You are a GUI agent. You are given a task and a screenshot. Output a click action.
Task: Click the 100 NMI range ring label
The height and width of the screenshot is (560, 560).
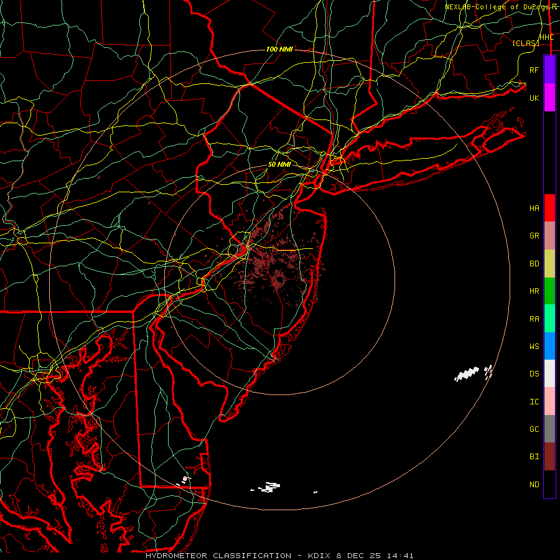(x=279, y=49)
